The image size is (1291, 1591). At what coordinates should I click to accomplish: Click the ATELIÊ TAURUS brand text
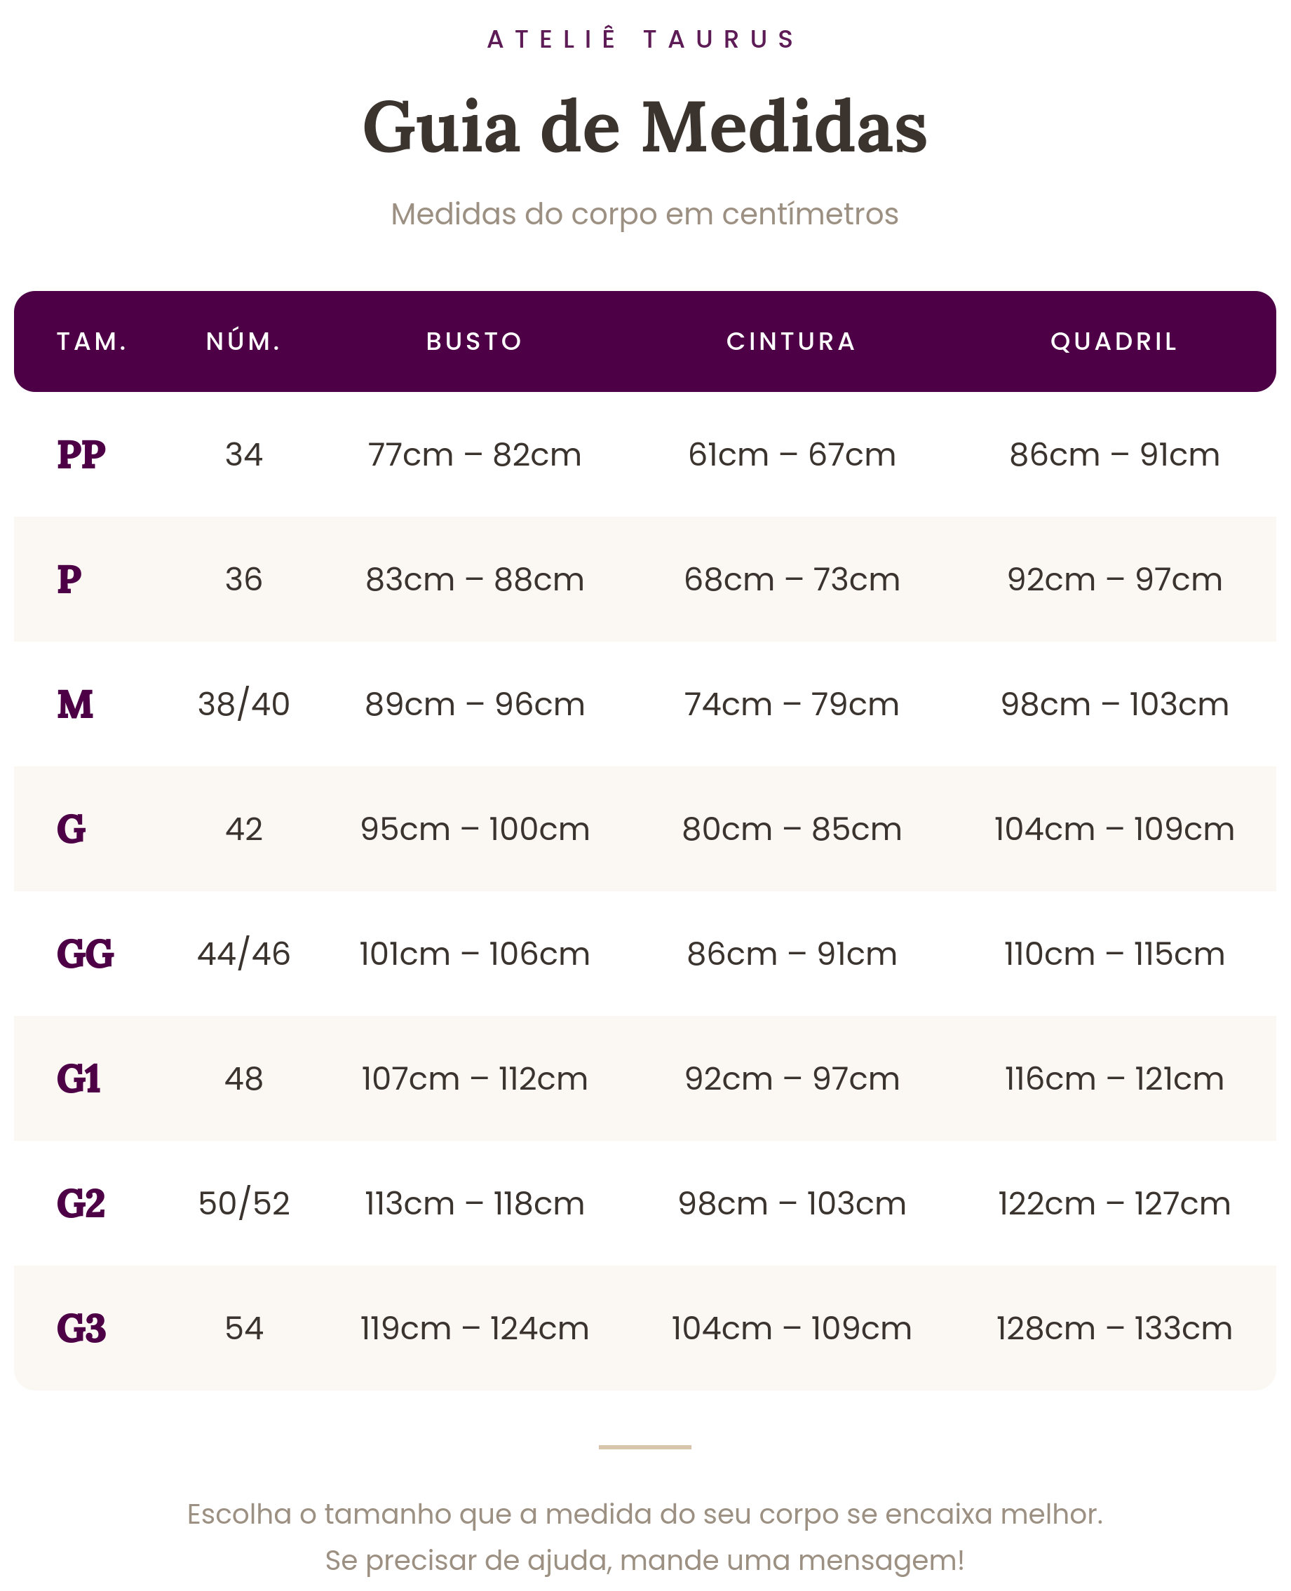(642, 39)
